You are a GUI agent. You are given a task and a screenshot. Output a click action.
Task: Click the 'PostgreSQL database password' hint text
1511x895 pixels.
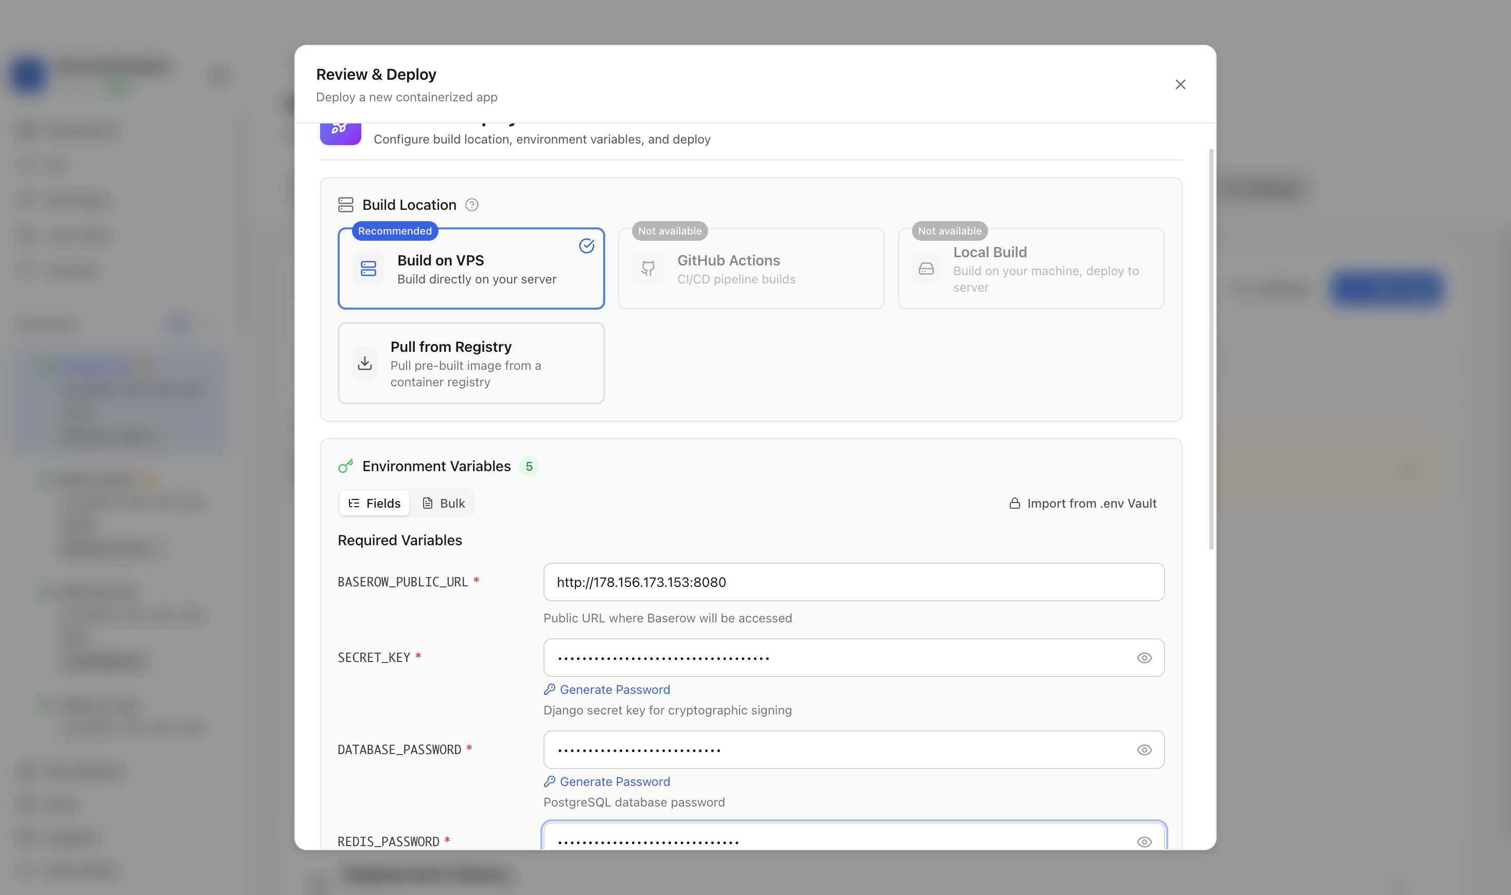click(x=634, y=802)
